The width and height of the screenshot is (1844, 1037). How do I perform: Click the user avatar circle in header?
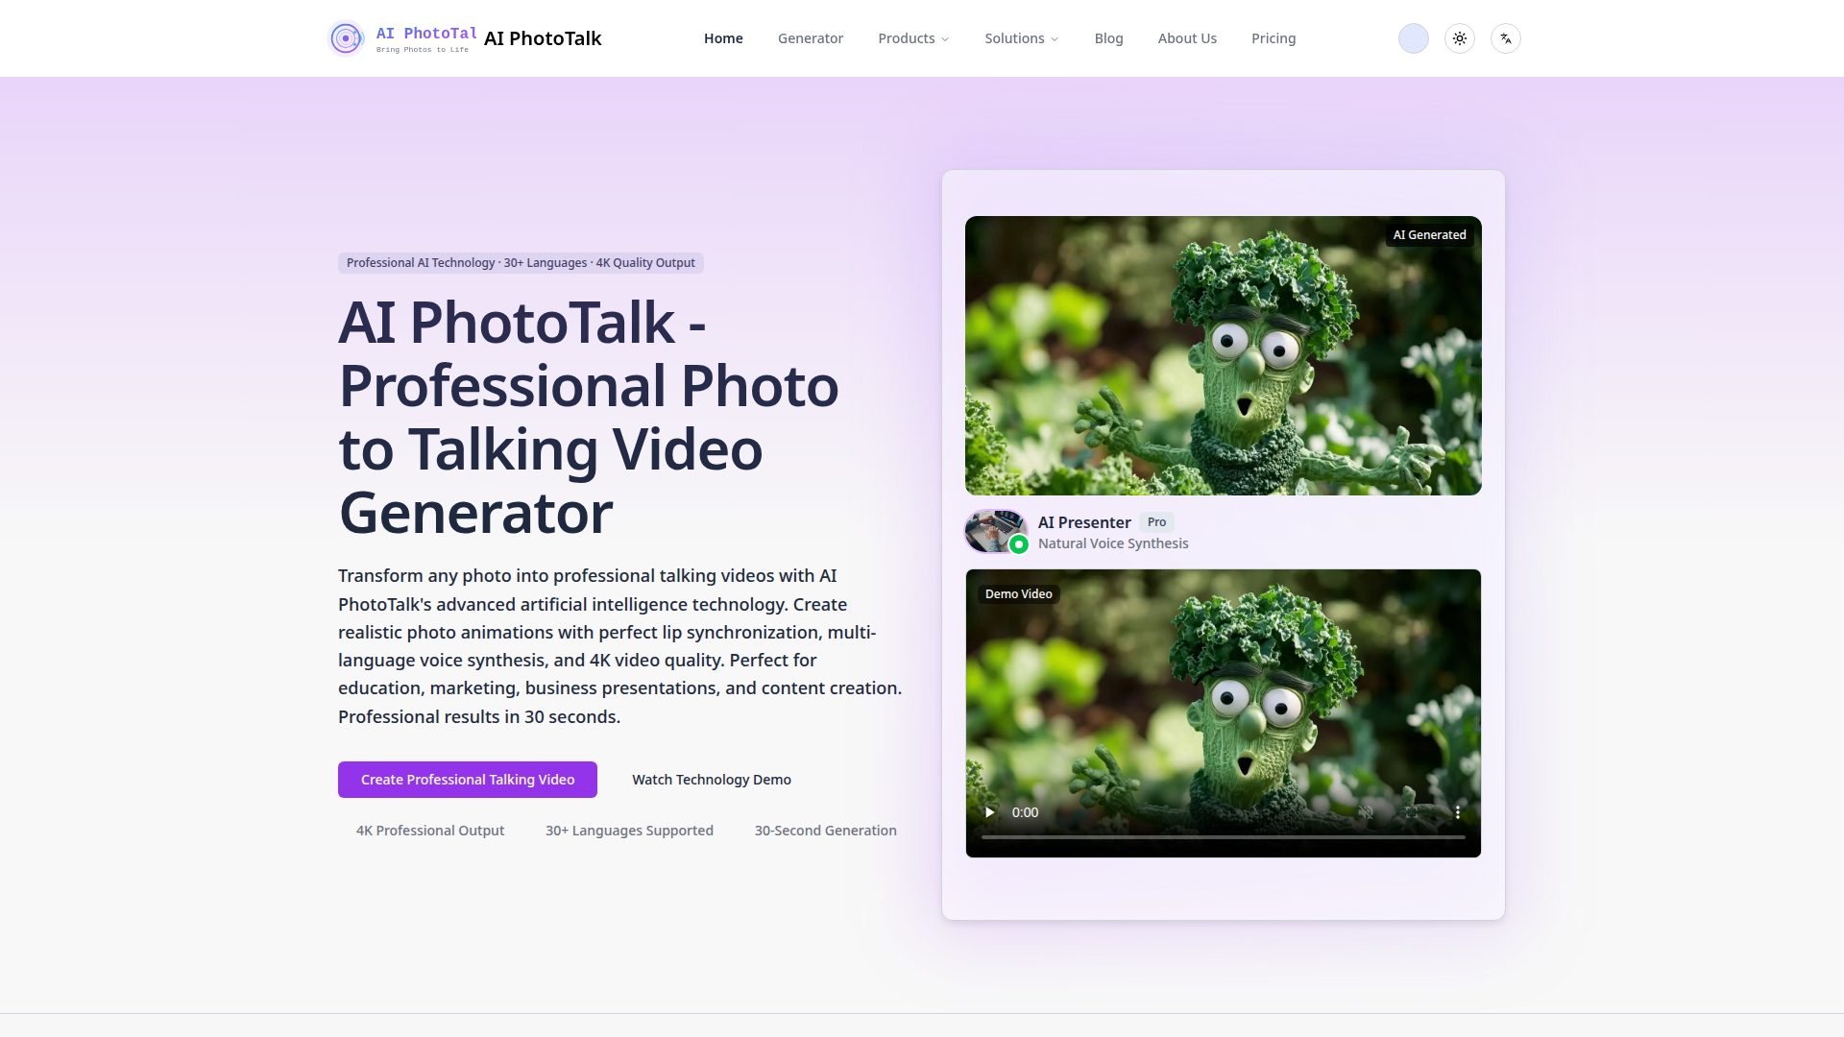1413,38
